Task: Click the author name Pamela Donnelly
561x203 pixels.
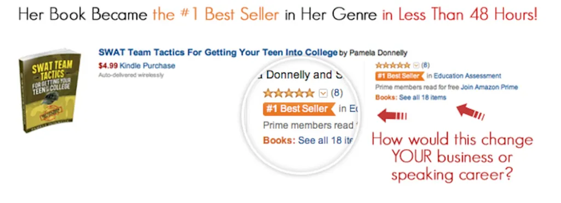Action: coord(378,53)
